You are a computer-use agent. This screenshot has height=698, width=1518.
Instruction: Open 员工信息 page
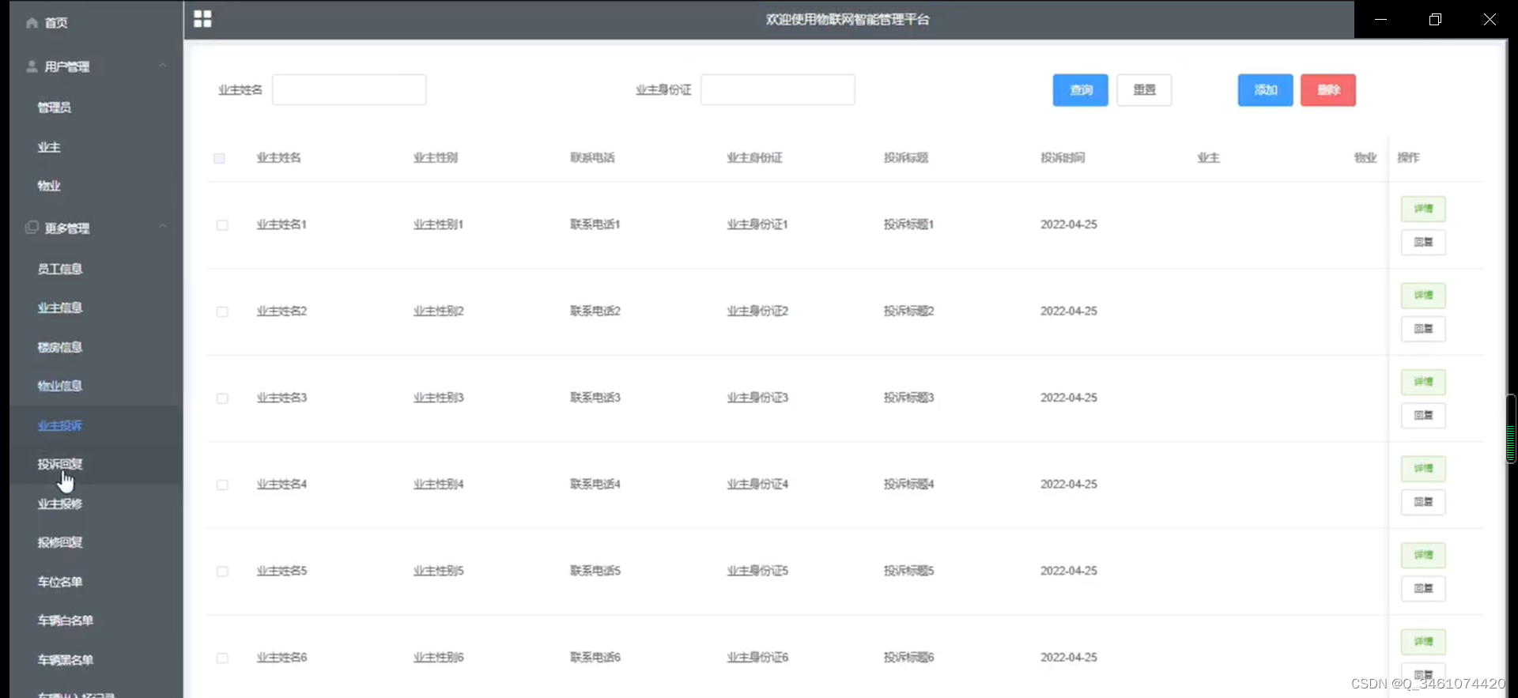60,269
